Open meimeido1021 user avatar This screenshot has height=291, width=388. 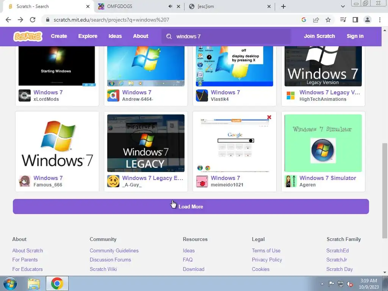tap(202, 181)
